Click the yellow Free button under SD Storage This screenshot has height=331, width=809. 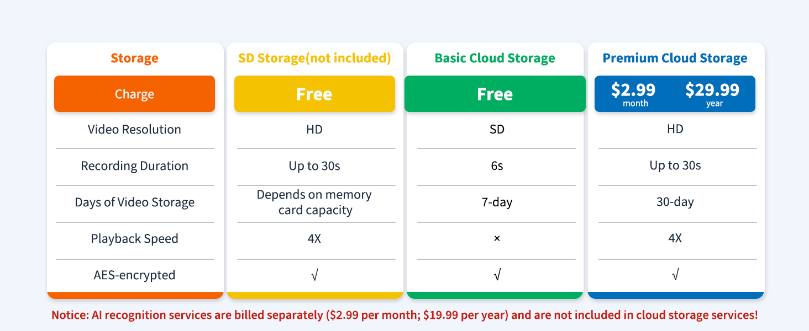pos(314,94)
